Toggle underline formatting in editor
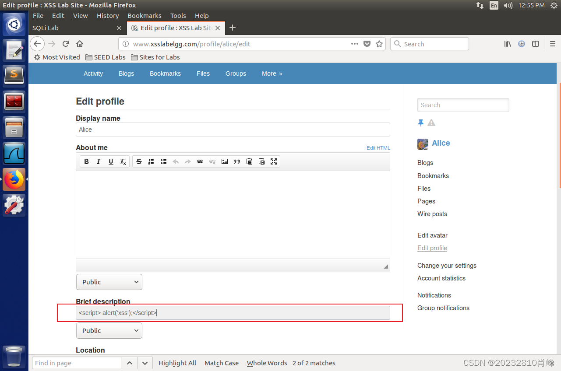The width and height of the screenshot is (561, 371). click(111, 161)
